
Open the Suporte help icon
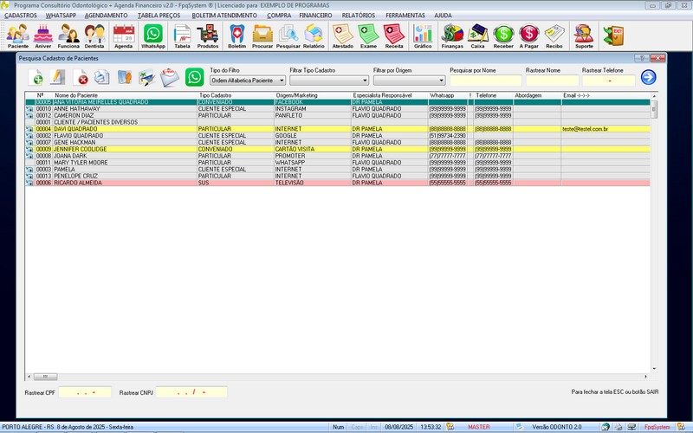584,35
